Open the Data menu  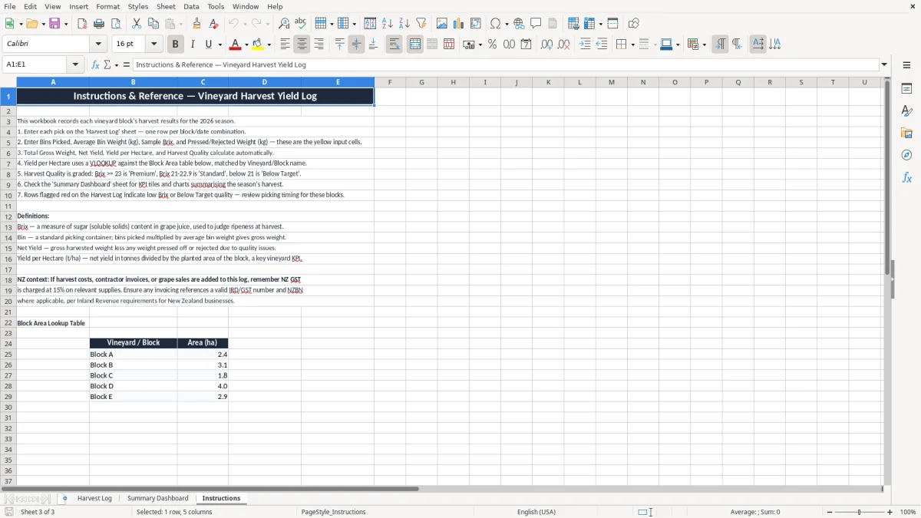click(191, 6)
